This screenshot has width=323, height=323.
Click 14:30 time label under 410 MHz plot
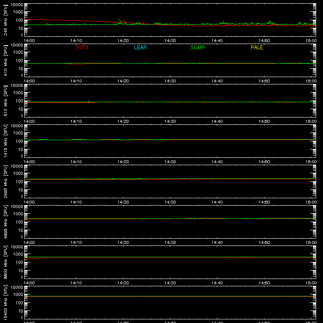170,81
